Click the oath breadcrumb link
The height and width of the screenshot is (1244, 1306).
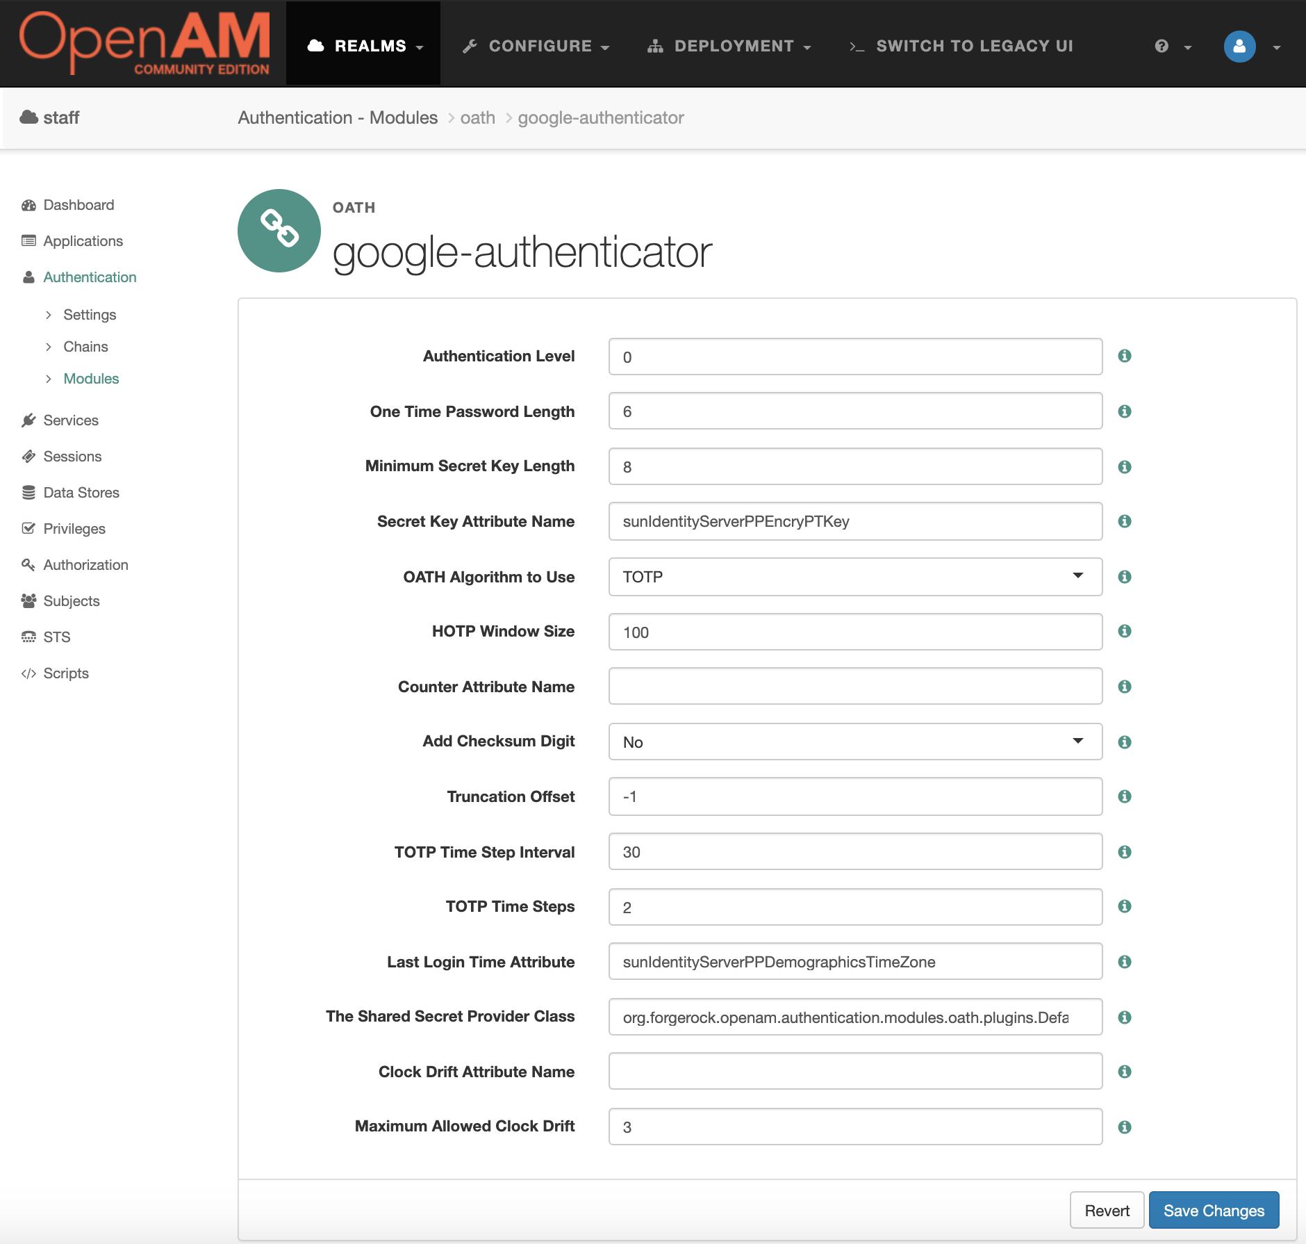pyautogui.click(x=478, y=117)
